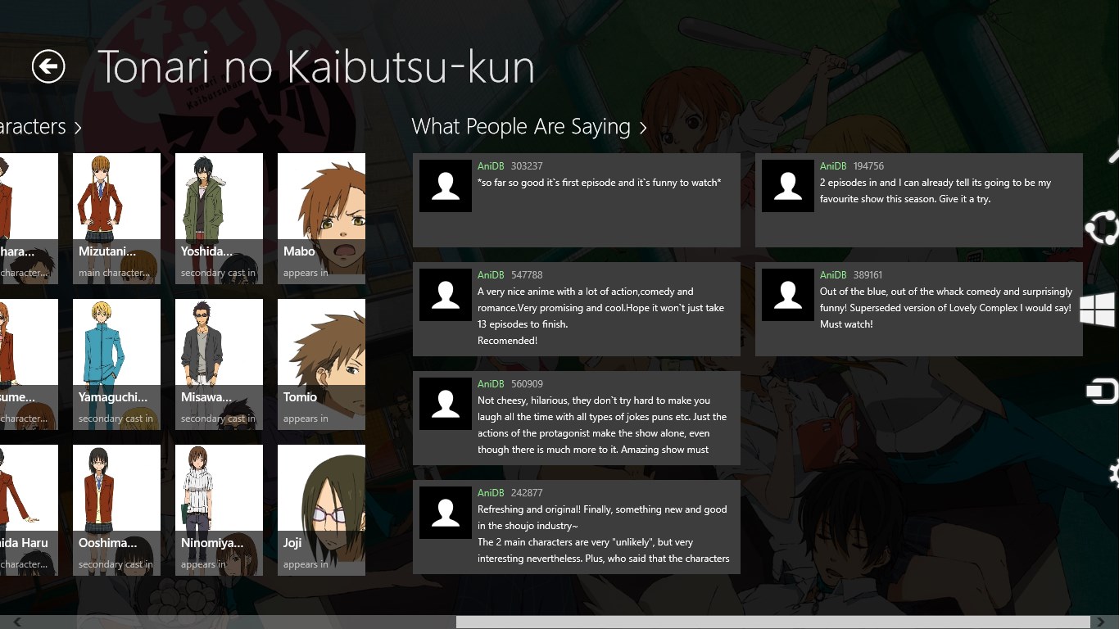Image resolution: width=1119 pixels, height=629 pixels.
Task: Click avatar of review 560909
Action: [x=446, y=404]
